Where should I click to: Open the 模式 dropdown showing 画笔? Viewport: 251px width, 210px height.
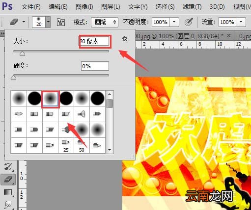105,22
